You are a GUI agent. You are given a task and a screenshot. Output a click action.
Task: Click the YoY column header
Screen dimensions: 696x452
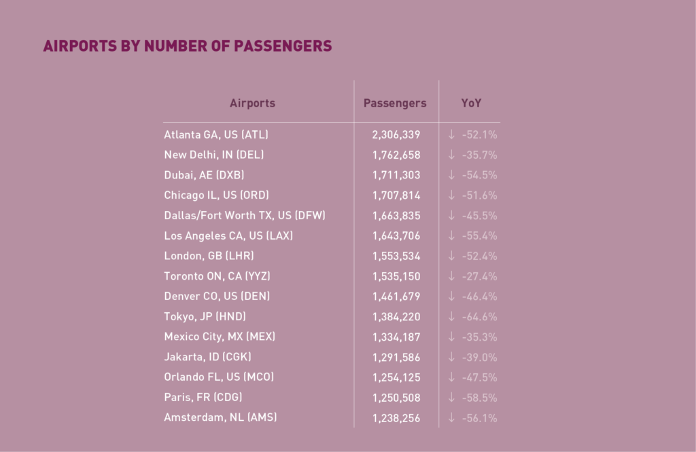[471, 103]
